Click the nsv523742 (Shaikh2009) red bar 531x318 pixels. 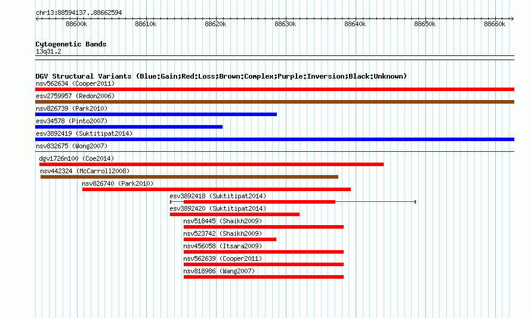click(230, 239)
